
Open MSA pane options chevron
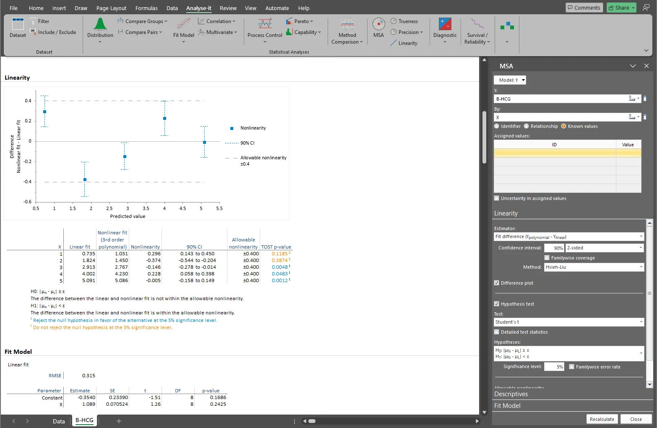pyautogui.click(x=633, y=66)
